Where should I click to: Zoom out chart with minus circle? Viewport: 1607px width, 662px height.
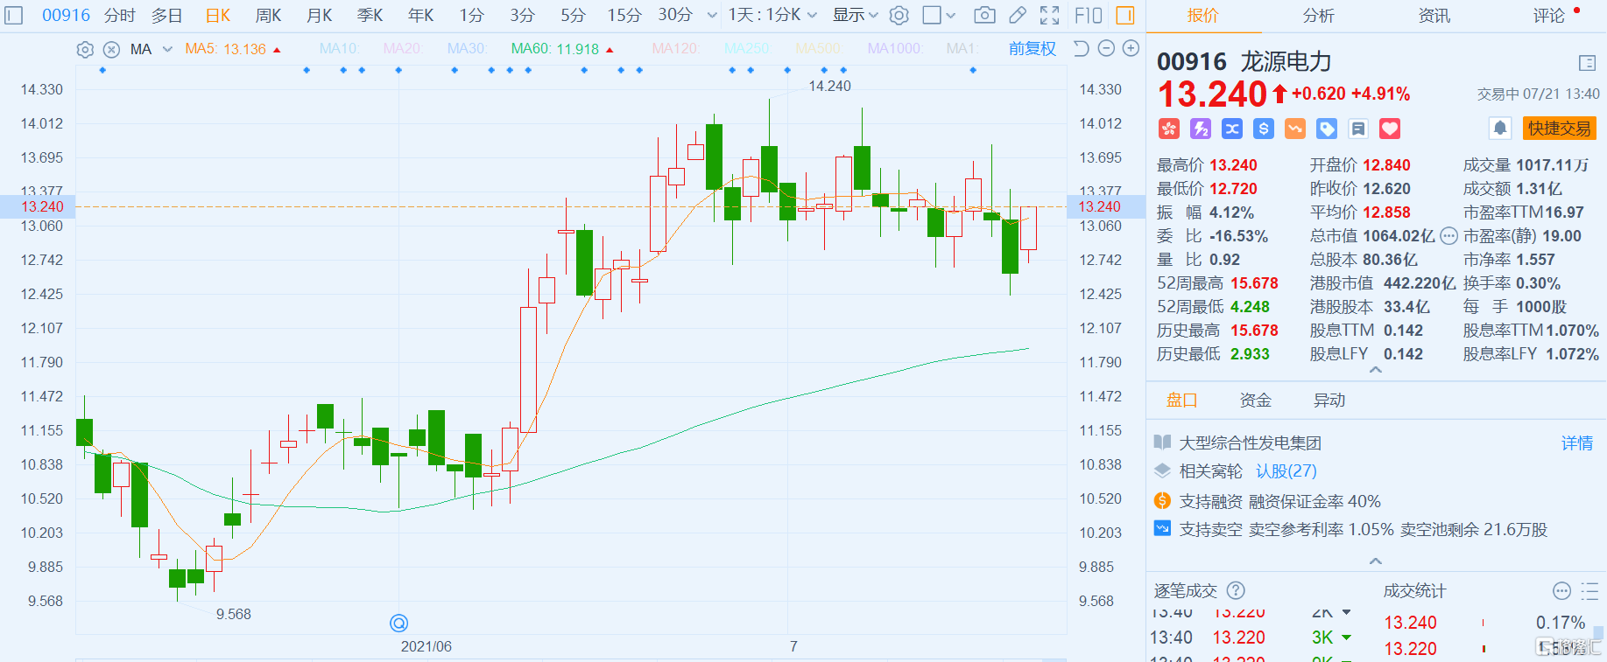click(x=1106, y=49)
